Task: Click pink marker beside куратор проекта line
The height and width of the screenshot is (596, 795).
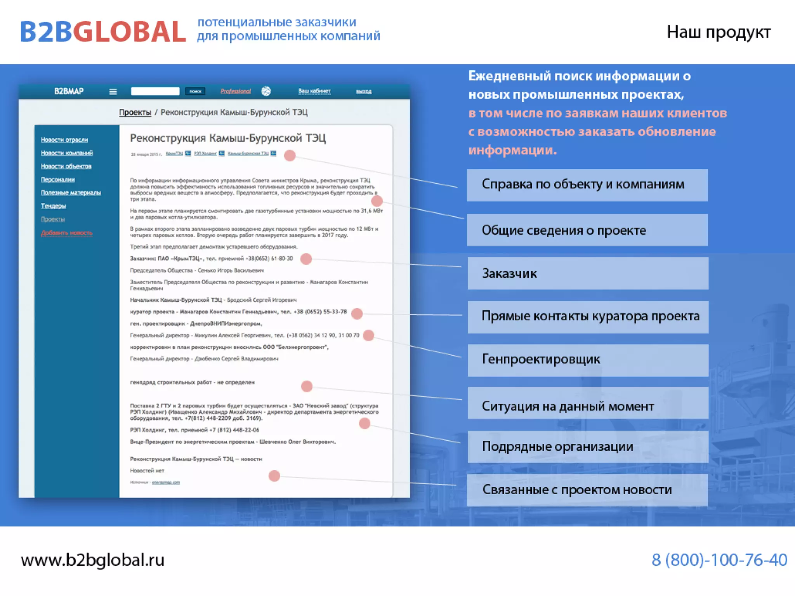Action: pyautogui.click(x=357, y=314)
